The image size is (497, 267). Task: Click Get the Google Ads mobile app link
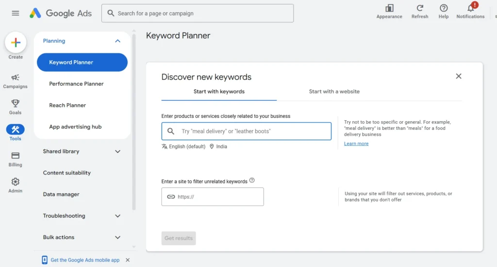pos(85,260)
